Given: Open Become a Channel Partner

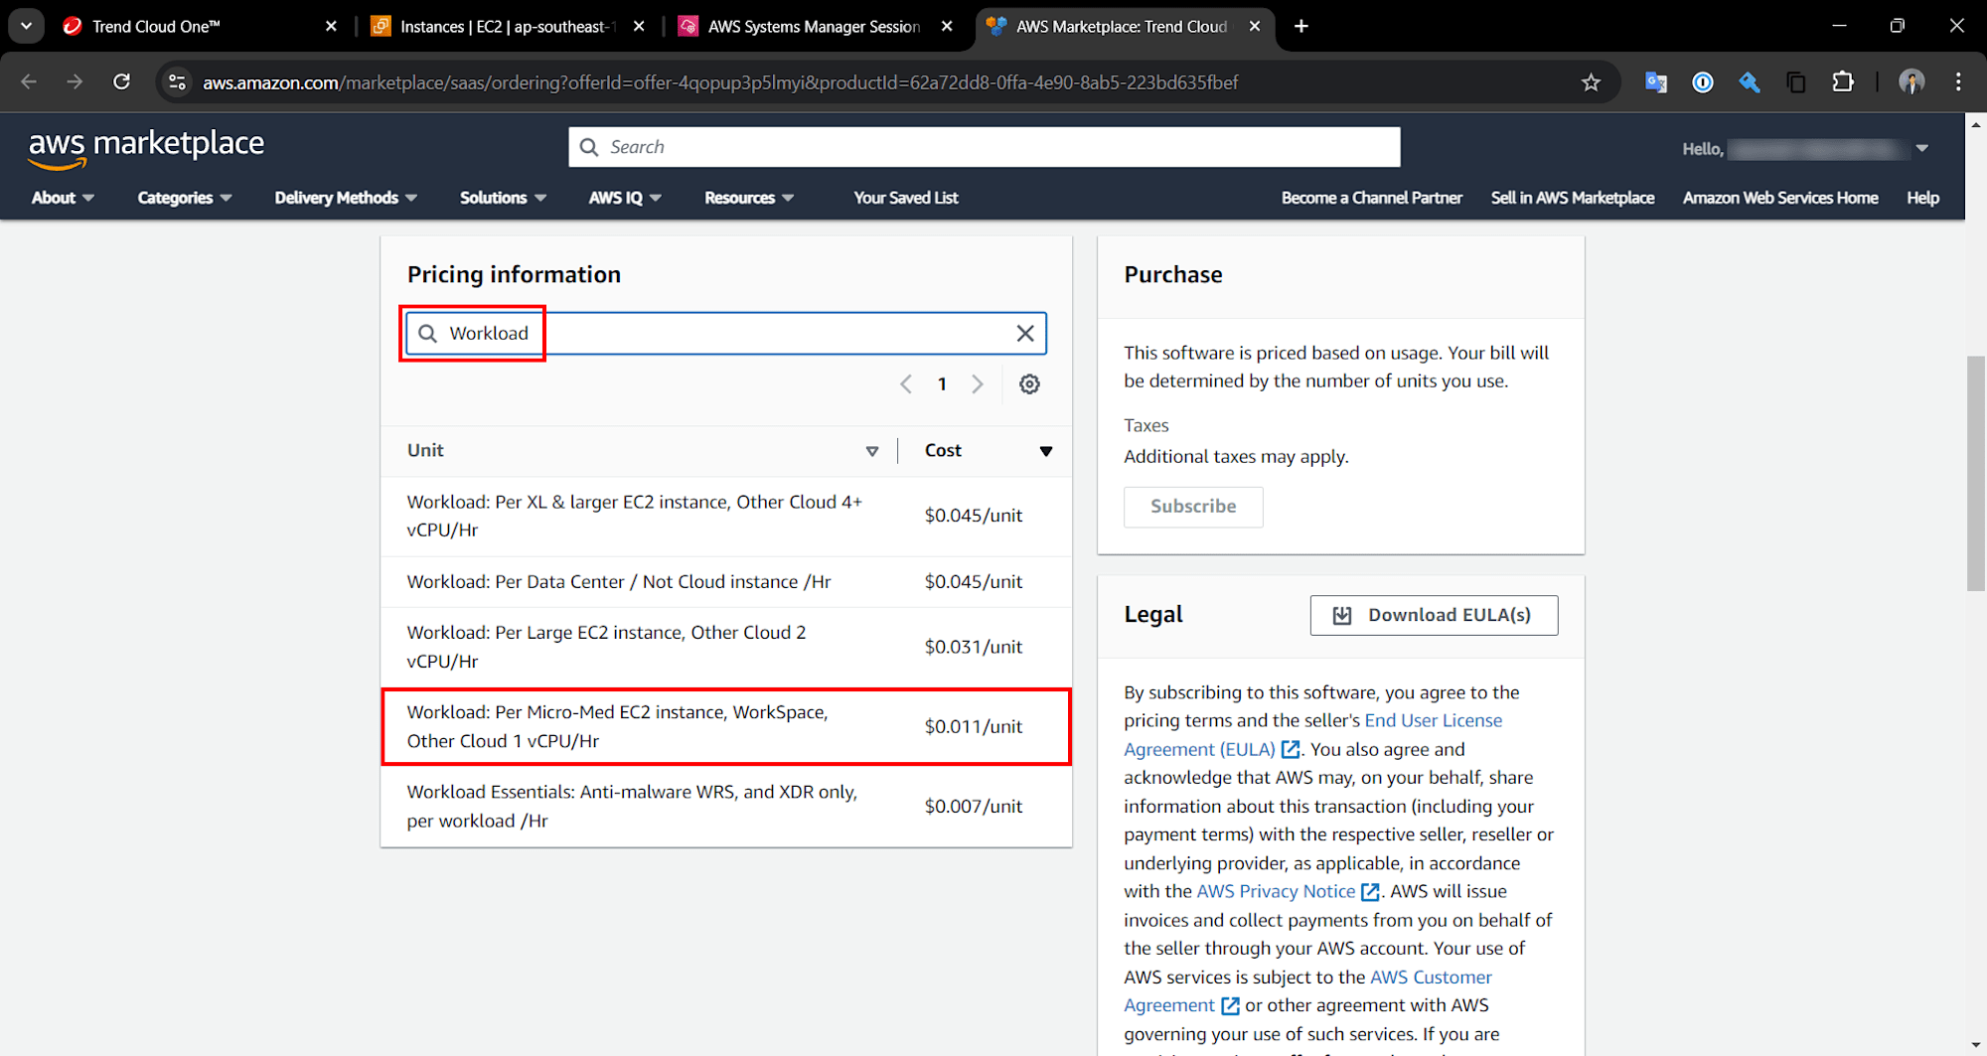Looking at the screenshot, I should (x=1371, y=198).
